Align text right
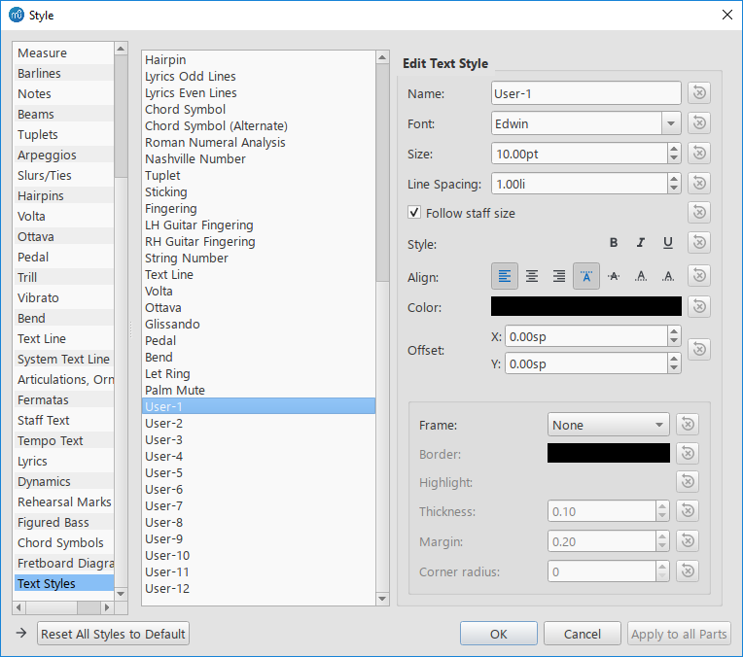The image size is (743, 657). (x=559, y=276)
